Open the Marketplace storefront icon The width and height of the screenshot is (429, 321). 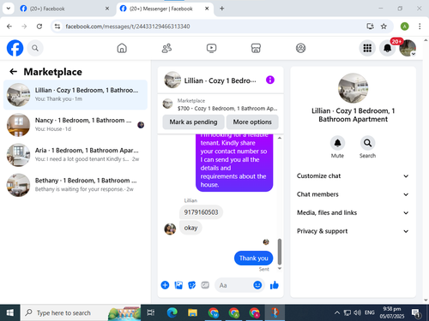click(256, 48)
